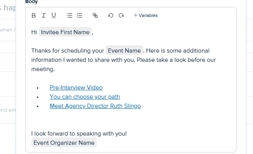Open Meet Agency Director Ruth Slingo link
This screenshot has height=154, width=253.
(x=95, y=106)
